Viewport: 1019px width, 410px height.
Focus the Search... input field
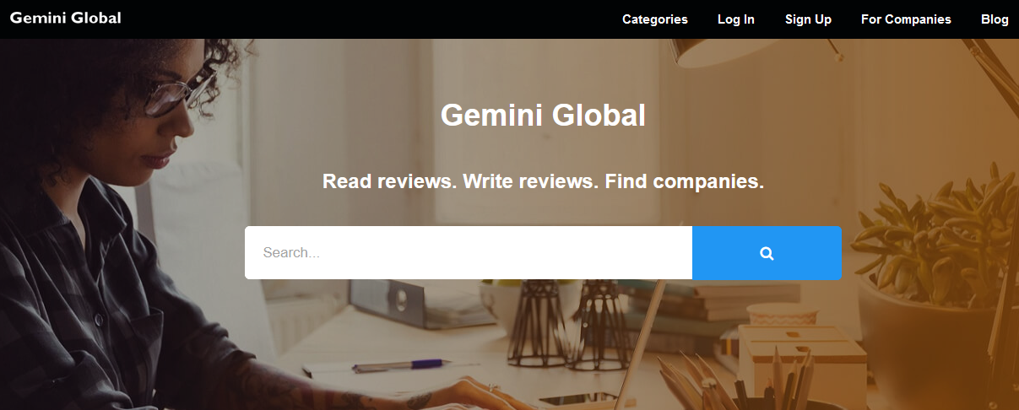(469, 252)
